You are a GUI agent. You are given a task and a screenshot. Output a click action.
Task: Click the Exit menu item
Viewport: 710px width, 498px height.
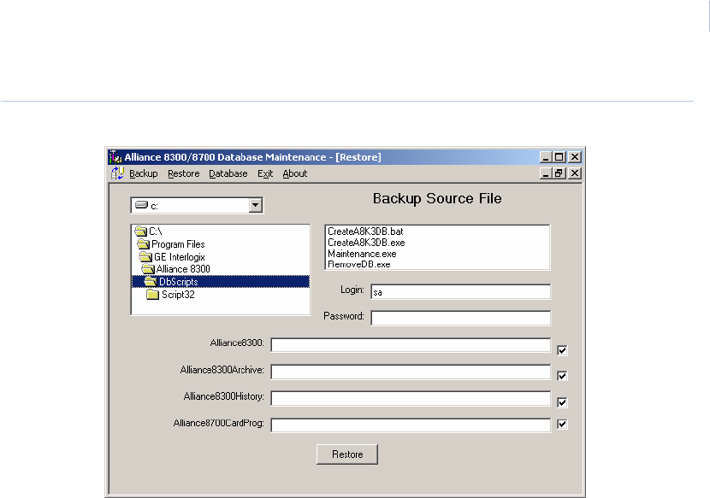point(265,173)
